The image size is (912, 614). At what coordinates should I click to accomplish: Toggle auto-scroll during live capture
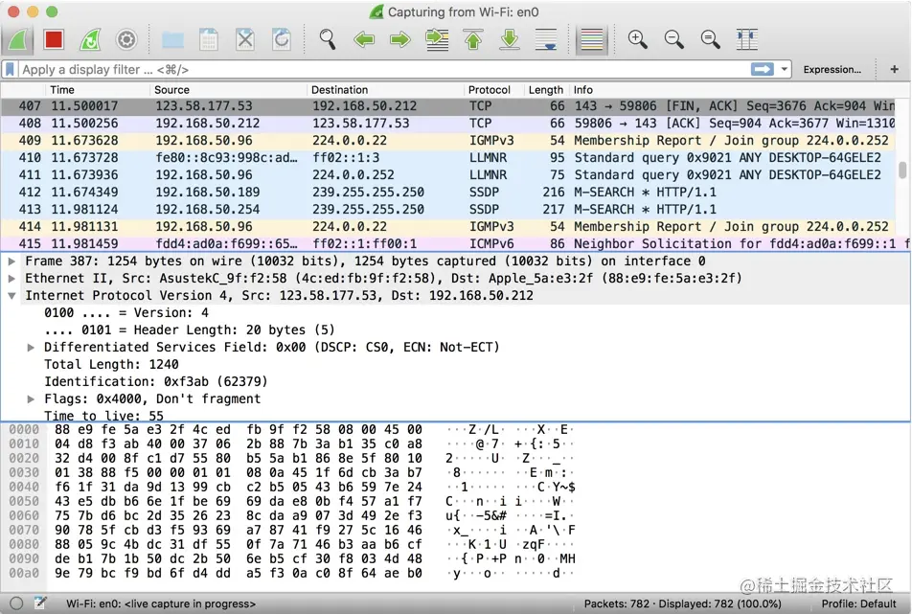click(546, 39)
